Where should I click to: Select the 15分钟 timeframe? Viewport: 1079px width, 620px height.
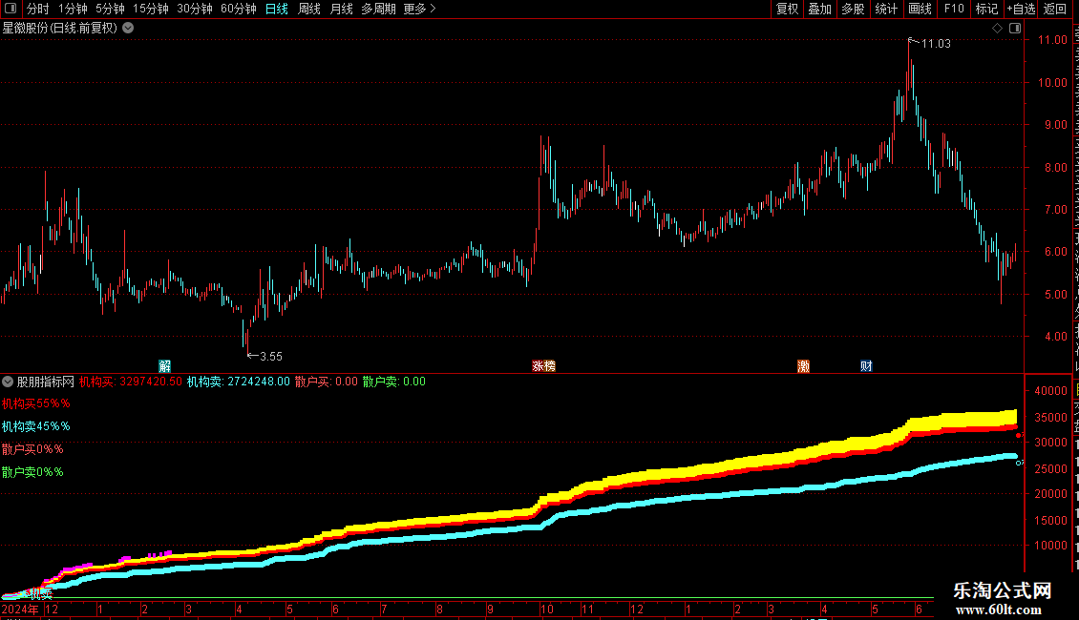151,9
